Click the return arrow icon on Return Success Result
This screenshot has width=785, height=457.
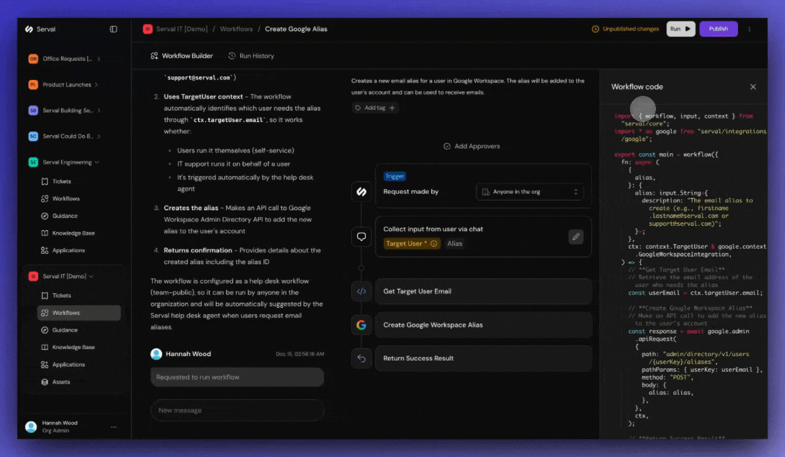coord(361,358)
